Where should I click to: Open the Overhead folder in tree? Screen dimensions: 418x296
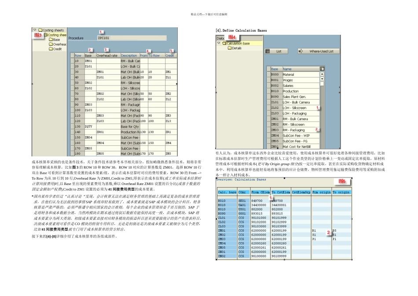coord(57,44)
